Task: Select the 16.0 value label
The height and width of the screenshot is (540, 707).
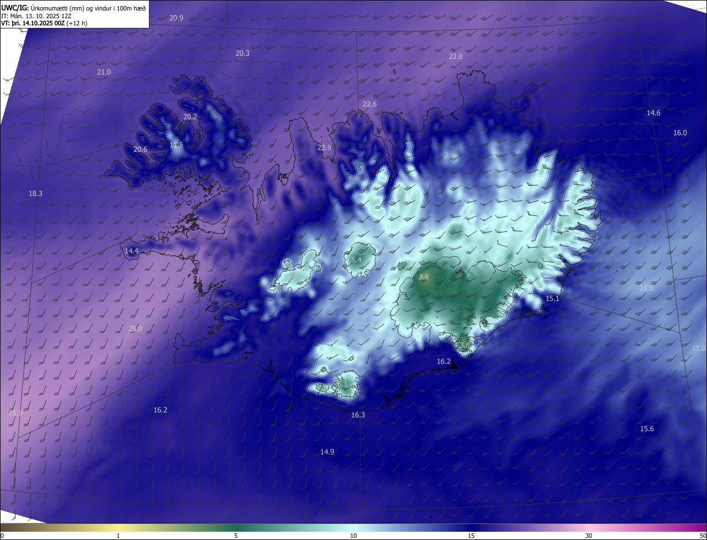Action: (x=680, y=133)
